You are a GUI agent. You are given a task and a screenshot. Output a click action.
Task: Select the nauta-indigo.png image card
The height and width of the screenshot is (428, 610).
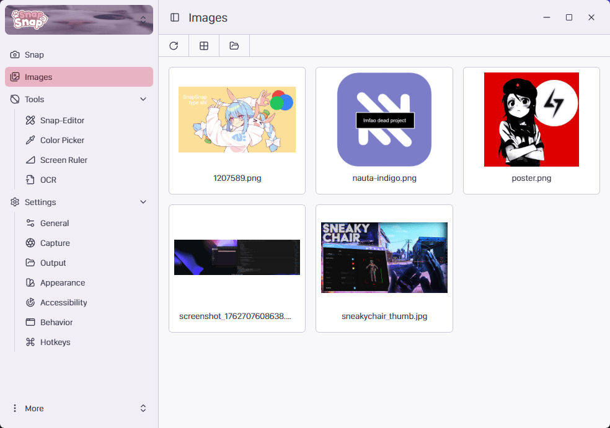pyautogui.click(x=384, y=130)
